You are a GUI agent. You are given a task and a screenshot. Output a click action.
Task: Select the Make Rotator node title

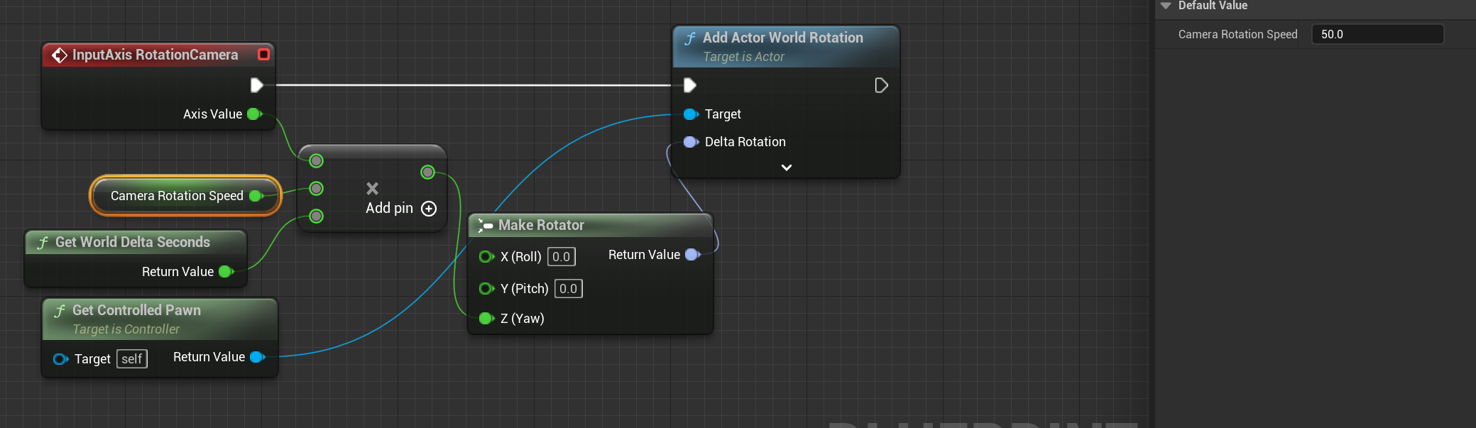click(x=541, y=225)
